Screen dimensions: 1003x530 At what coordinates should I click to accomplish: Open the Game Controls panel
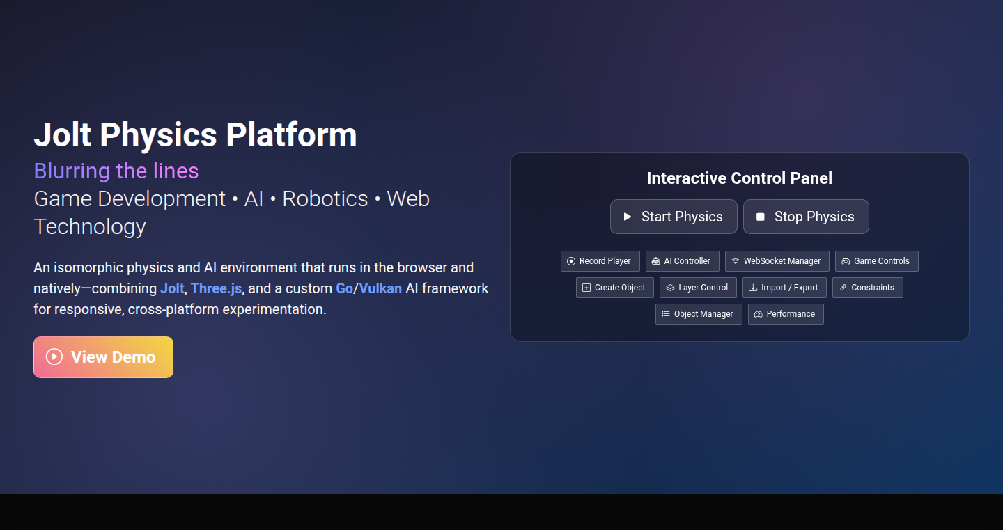(877, 261)
